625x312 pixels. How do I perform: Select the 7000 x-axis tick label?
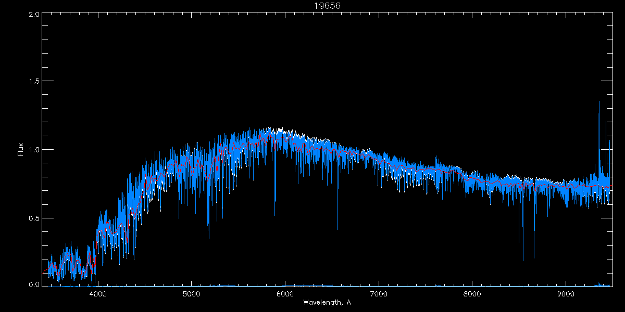click(379, 293)
